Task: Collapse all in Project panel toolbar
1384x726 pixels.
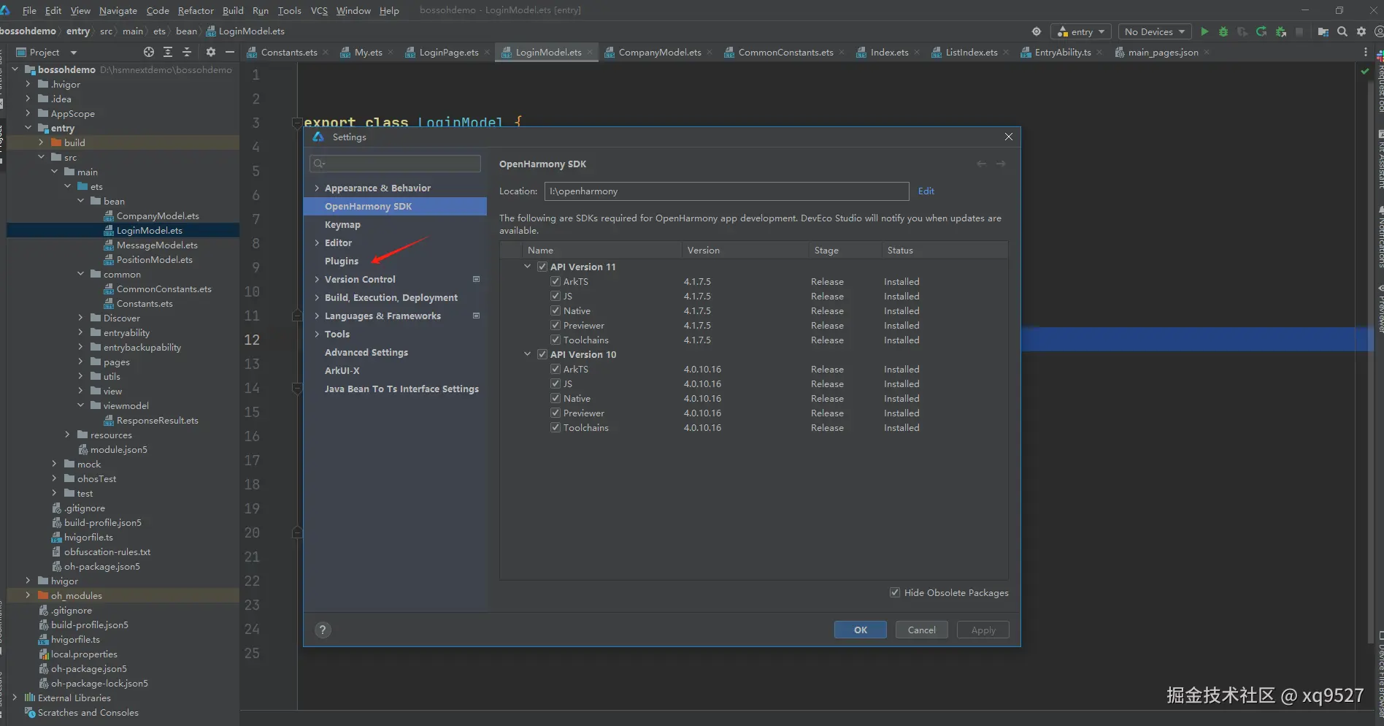Action: coord(187,52)
